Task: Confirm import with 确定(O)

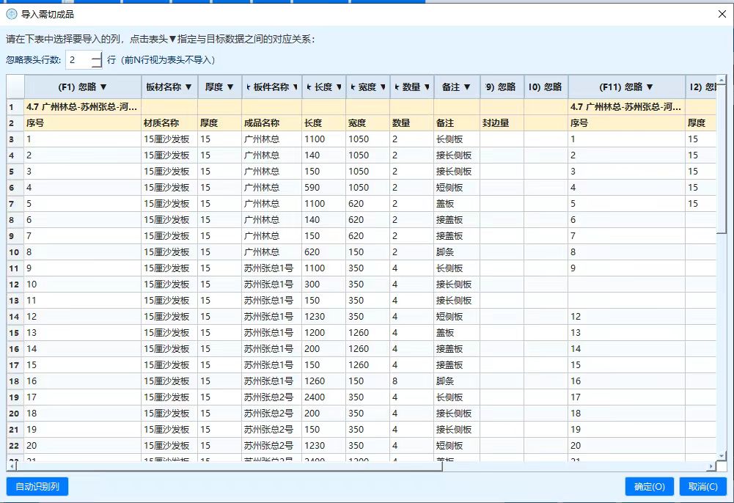Action: (x=649, y=487)
